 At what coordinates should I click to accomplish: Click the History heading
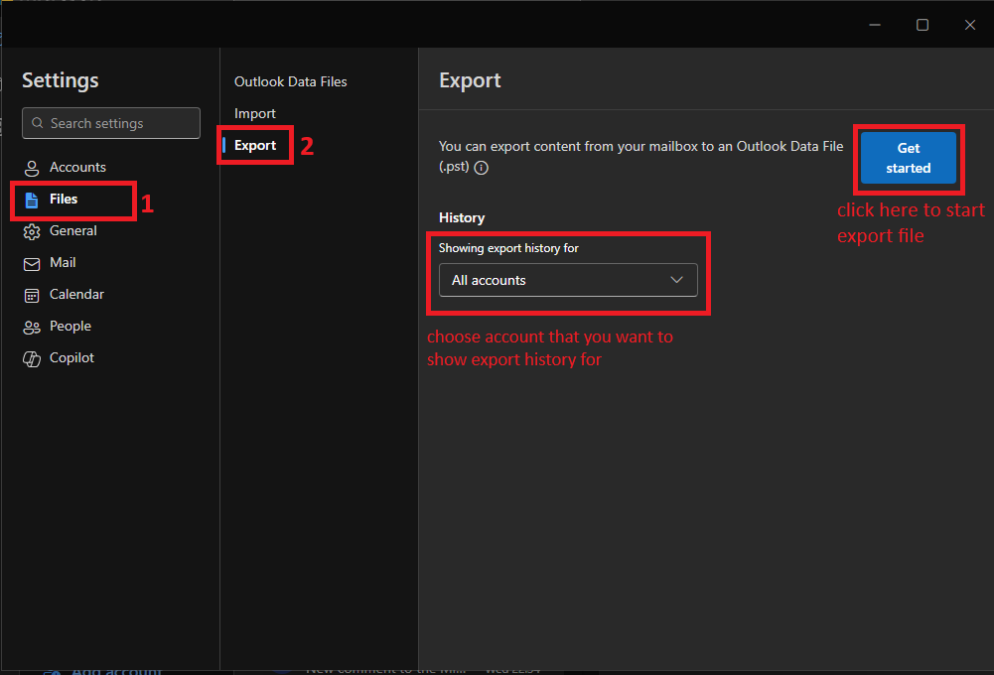[x=462, y=218]
